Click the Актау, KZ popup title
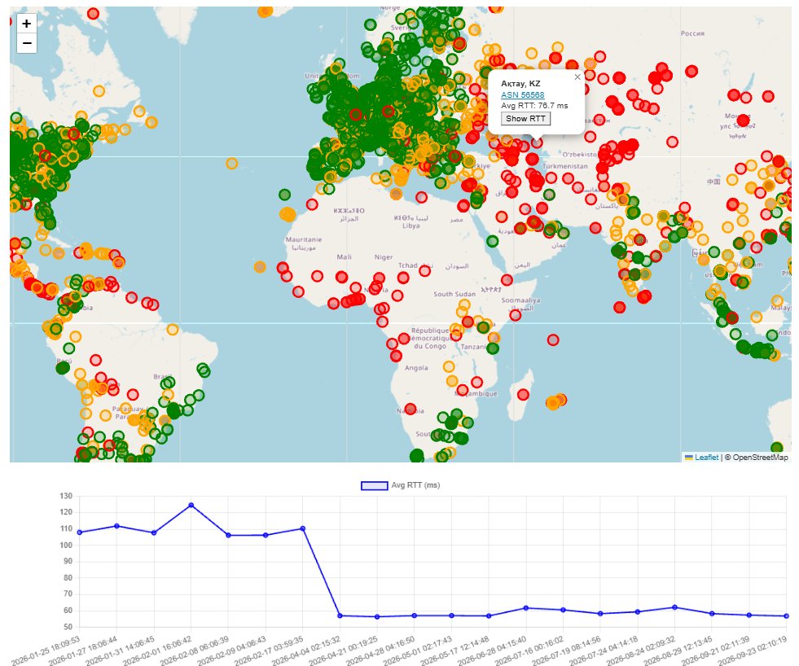Screen dimensions: 799x666 click(520, 84)
